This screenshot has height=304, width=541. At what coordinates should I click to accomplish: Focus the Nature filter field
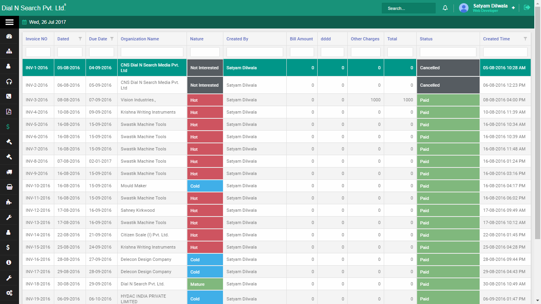(x=205, y=52)
